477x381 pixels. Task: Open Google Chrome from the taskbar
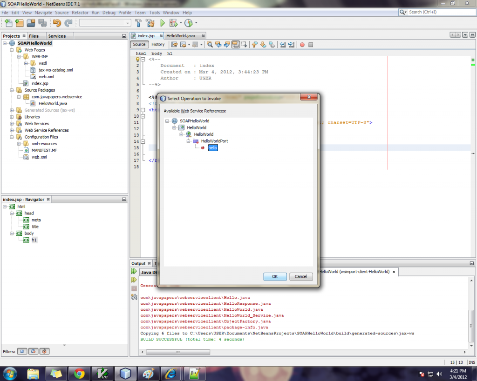pyautogui.click(x=79, y=373)
